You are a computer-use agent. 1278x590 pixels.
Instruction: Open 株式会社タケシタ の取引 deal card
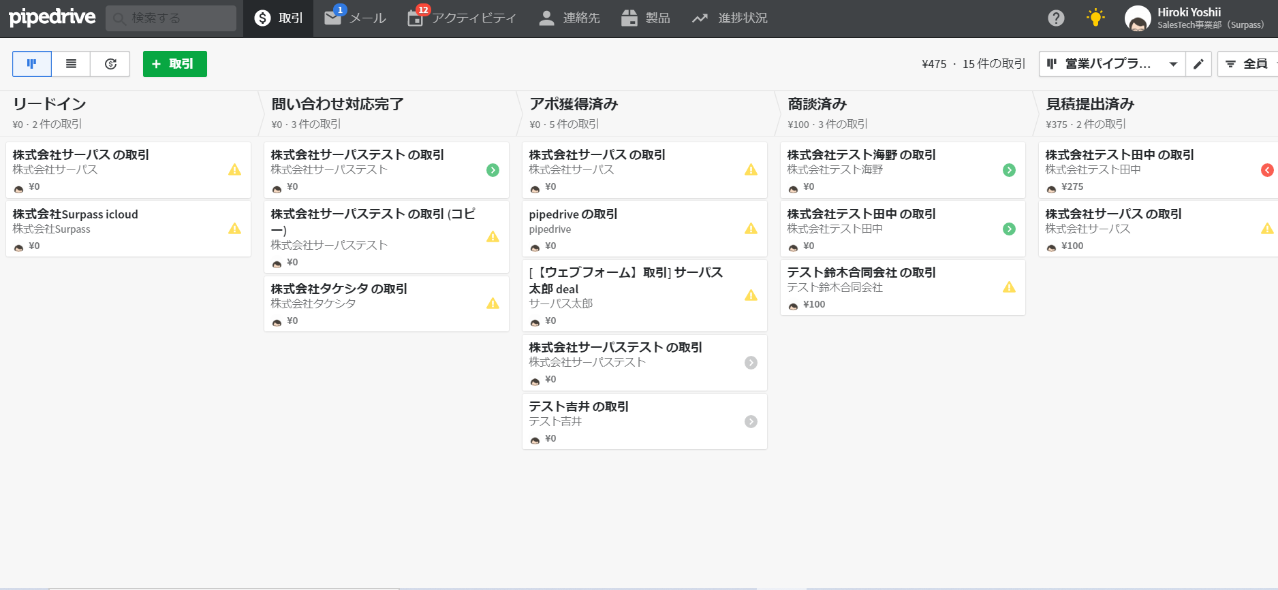click(x=386, y=304)
